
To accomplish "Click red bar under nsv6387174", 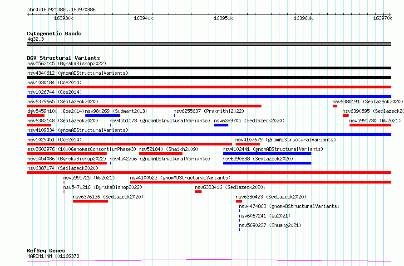I will 209,173.
